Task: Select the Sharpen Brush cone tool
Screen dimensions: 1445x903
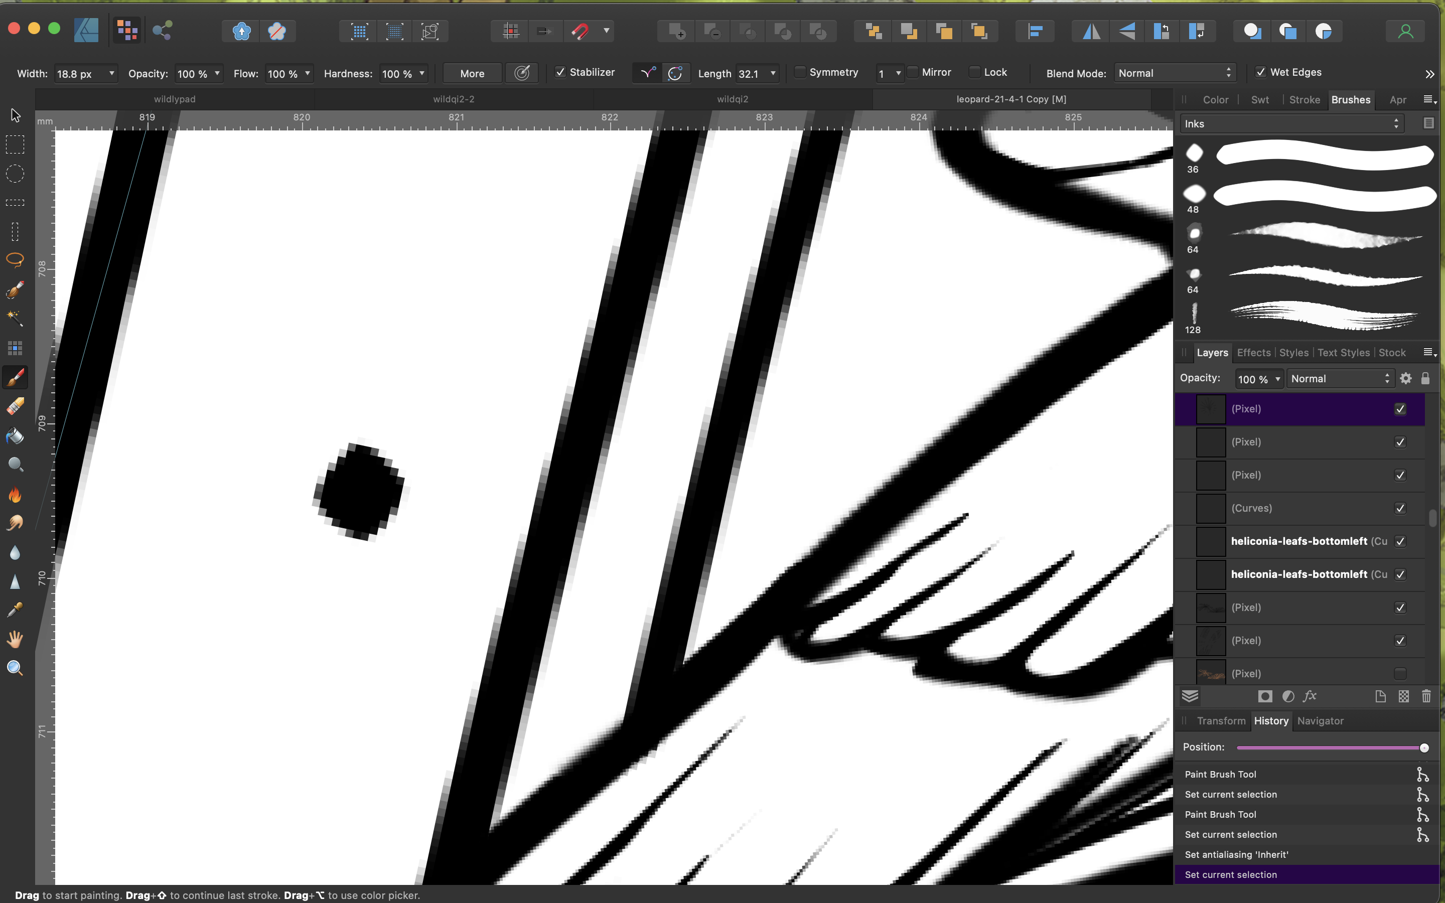Action: 15,582
